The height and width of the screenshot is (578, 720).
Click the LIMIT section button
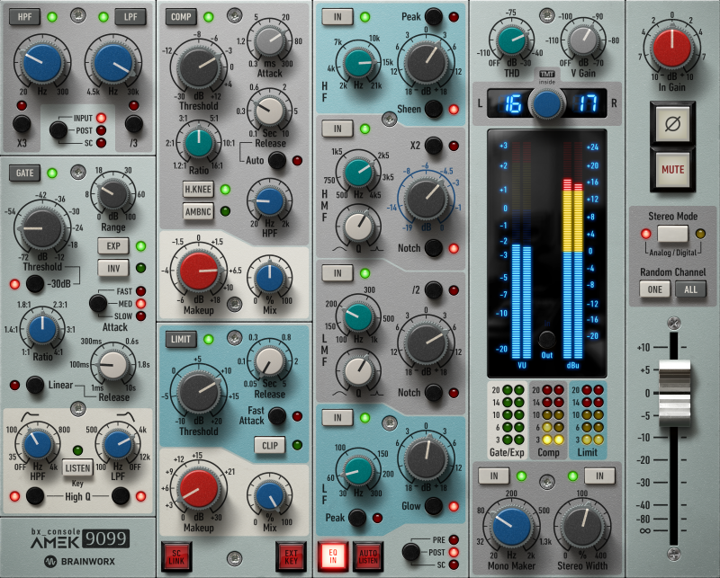coord(179,339)
